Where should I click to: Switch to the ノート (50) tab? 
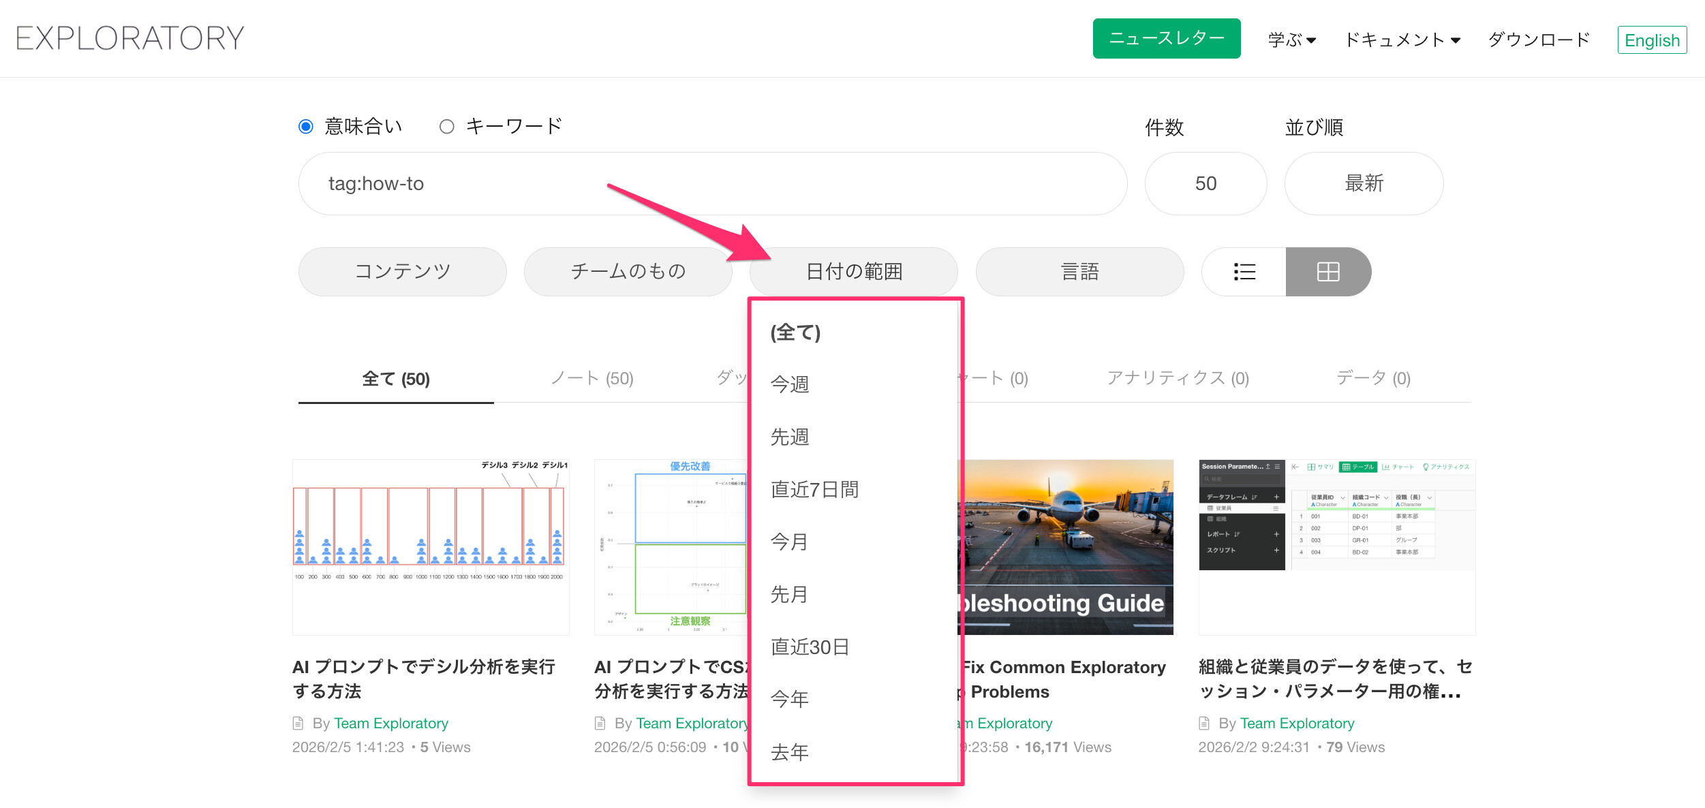(x=592, y=378)
